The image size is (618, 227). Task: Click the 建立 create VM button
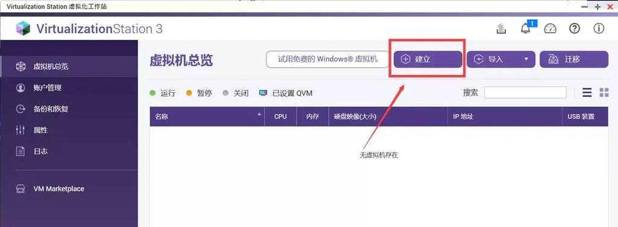[x=427, y=59]
